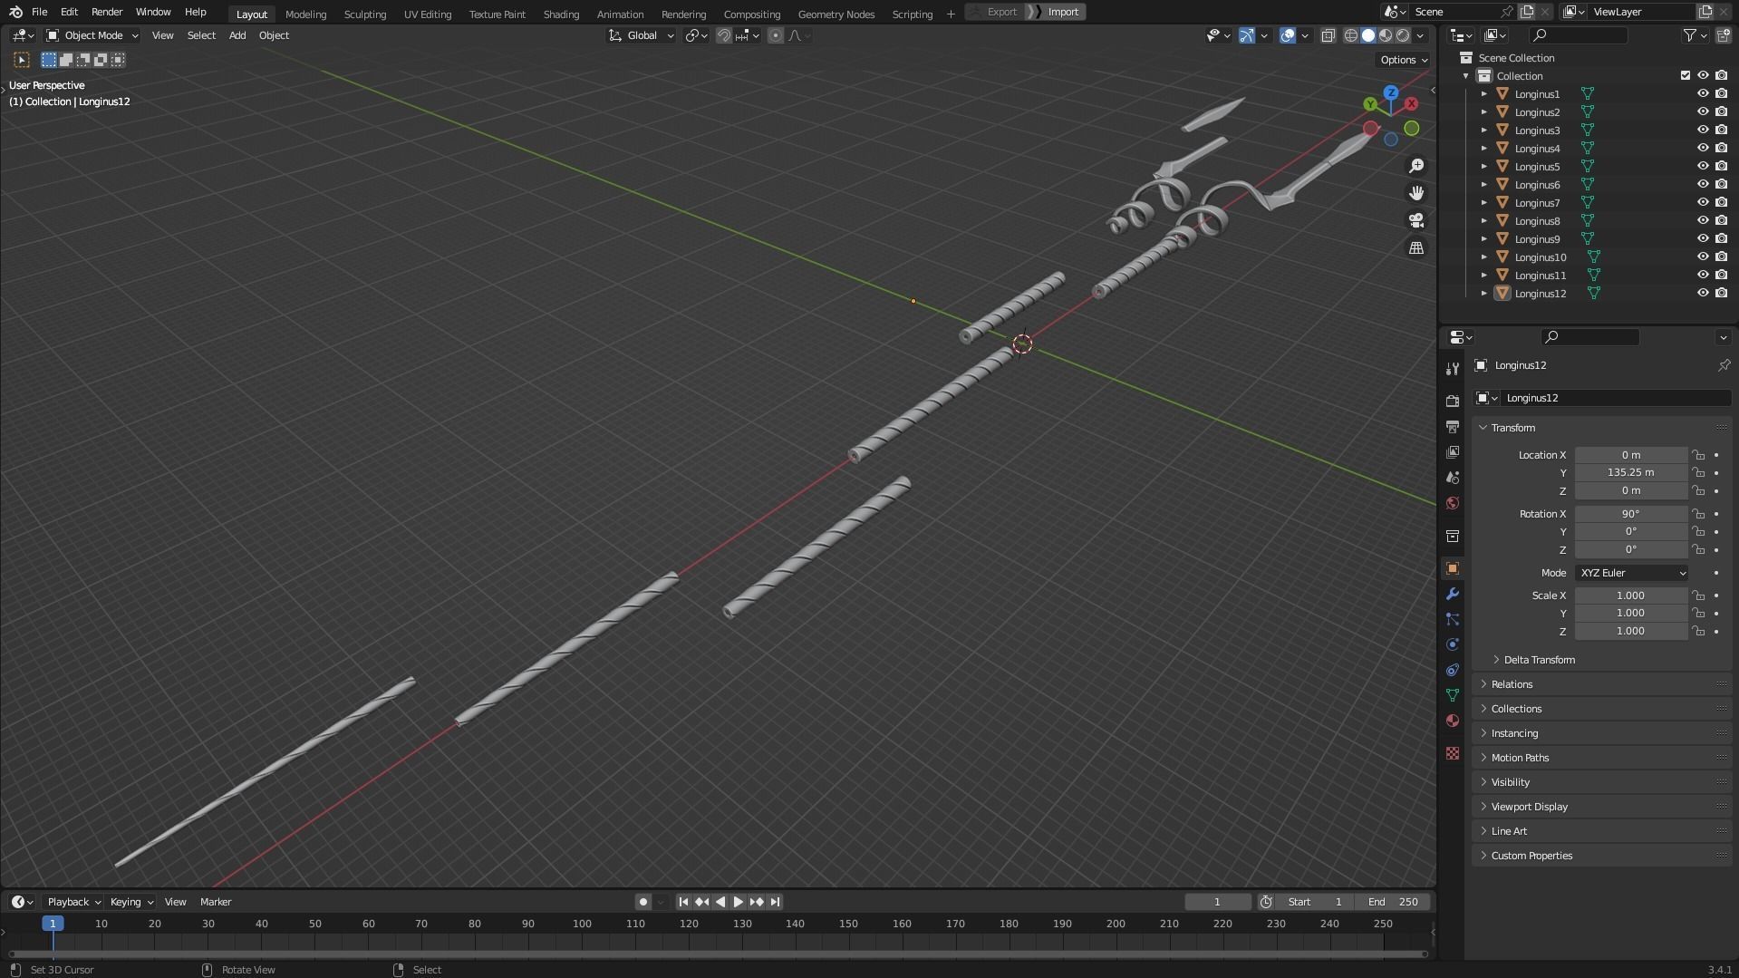The width and height of the screenshot is (1739, 978).
Task: Open the Material properties tab
Action: 1453,721
